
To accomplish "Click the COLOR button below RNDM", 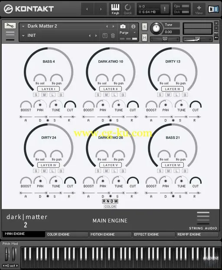I will pyautogui.click(x=110, y=206).
